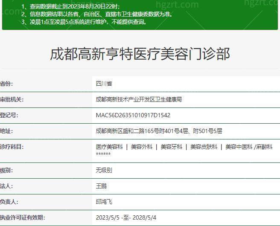Click the 负责人 label
The width and height of the screenshot is (280, 226).
coord(9,202)
